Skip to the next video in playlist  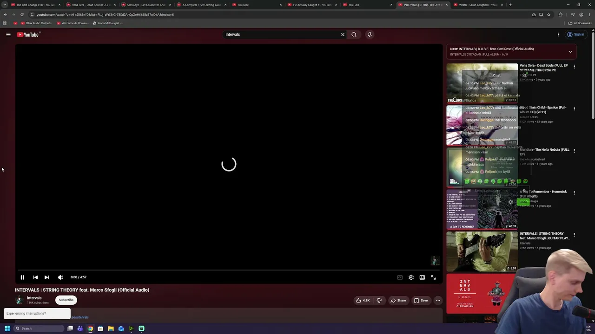click(x=46, y=277)
